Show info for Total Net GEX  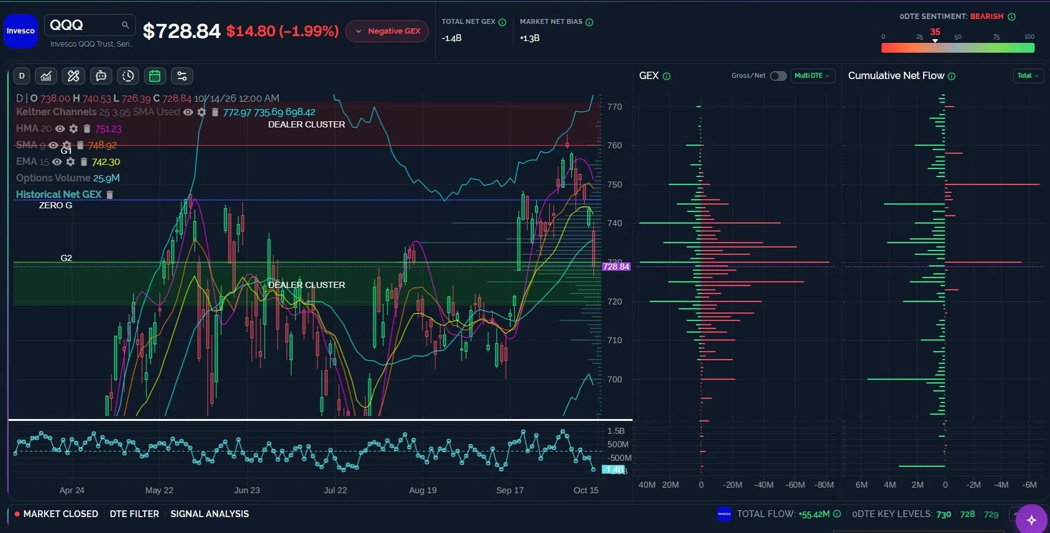coord(503,22)
